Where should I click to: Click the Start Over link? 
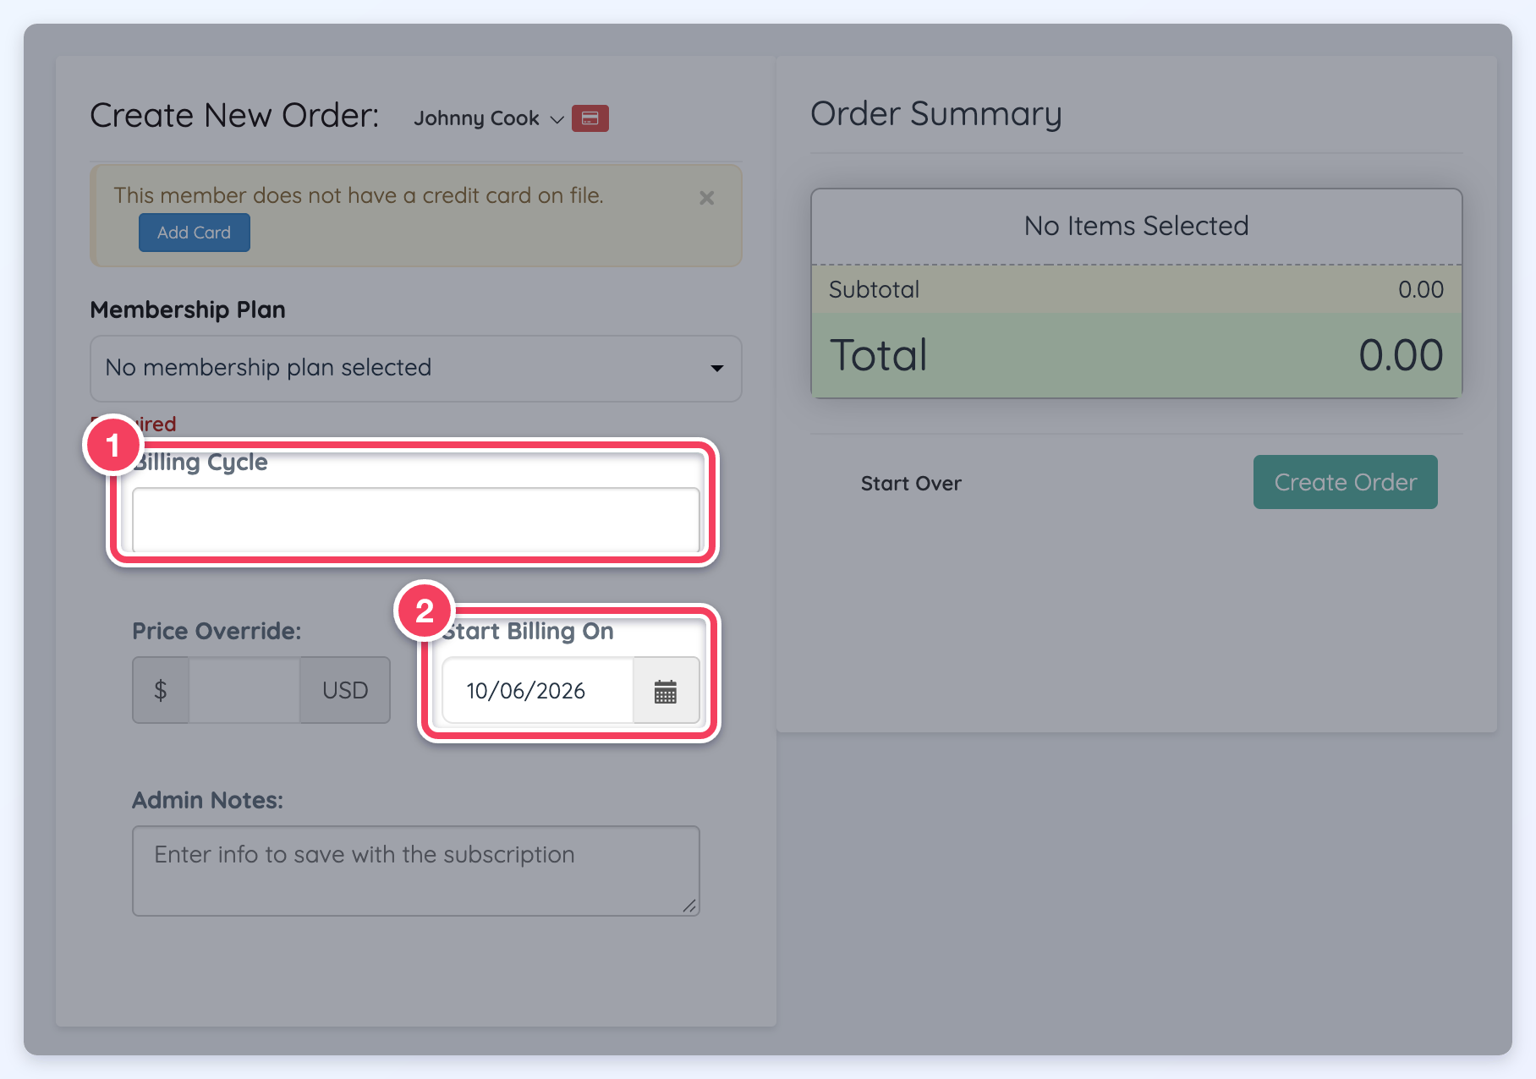click(911, 484)
